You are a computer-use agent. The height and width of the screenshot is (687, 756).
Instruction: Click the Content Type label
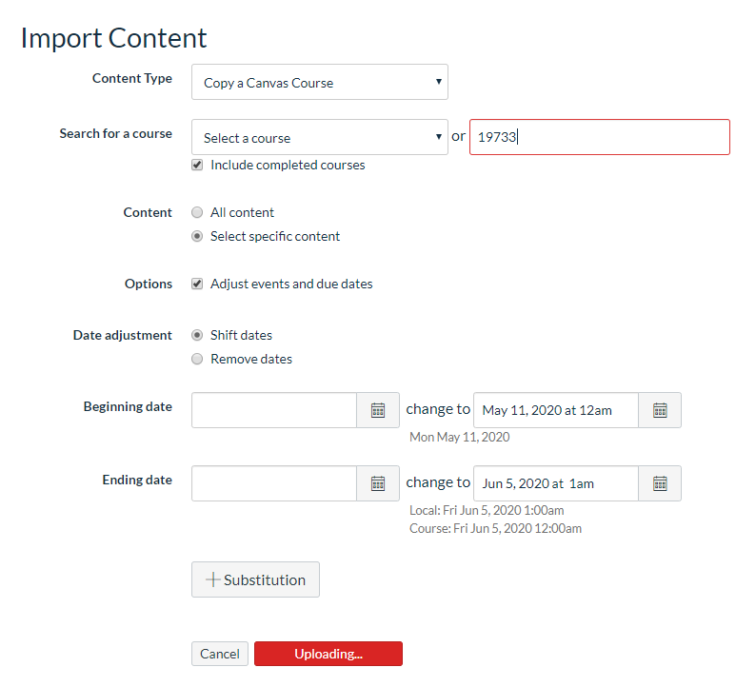point(132,79)
